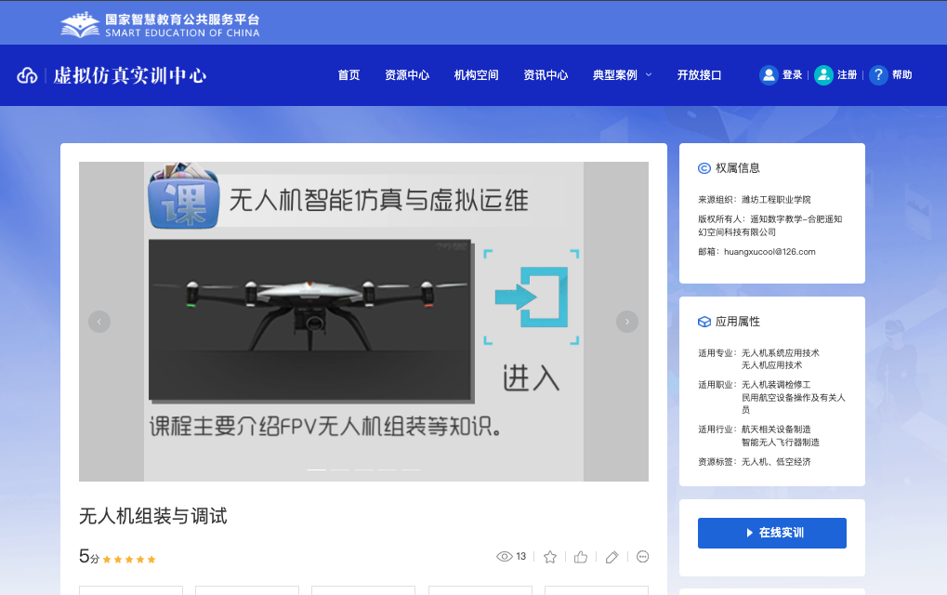This screenshot has width=947, height=595.
Task: Open the more options ellipsis icon
Action: [x=642, y=557]
